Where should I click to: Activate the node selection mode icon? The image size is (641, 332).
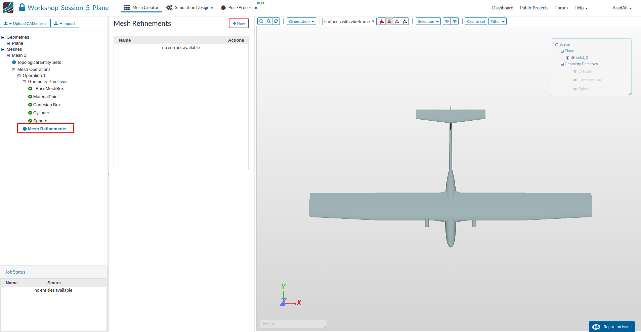(405, 22)
